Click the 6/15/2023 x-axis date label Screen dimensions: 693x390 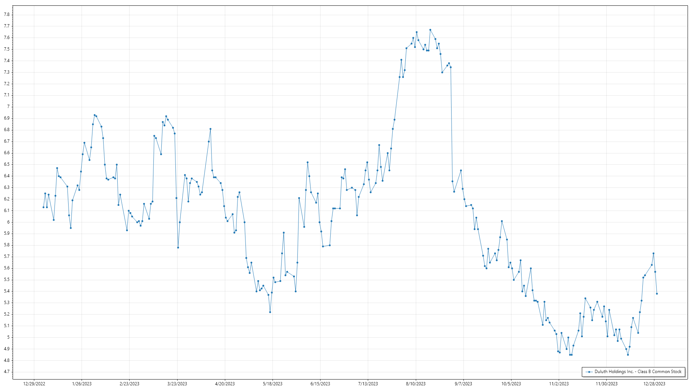click(320, 384)
